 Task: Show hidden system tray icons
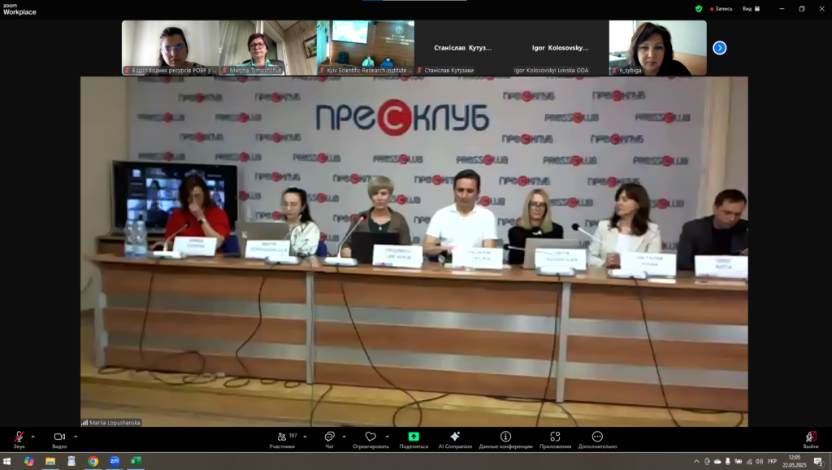tap(696, 462)
